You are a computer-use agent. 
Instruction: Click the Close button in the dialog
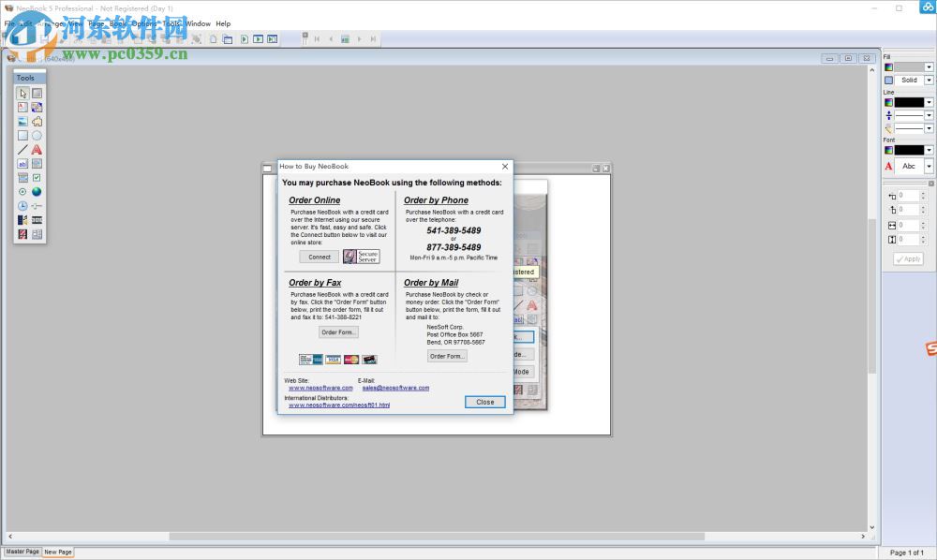(x=484, y=403)
